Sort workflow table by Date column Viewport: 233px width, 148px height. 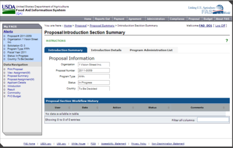[85, 107]
